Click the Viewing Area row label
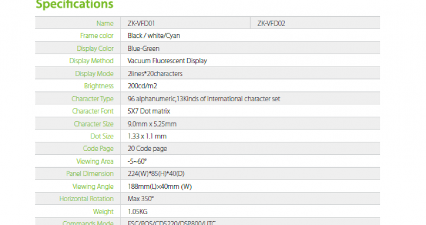The image size is (426, 225). (x=96, y=161)
